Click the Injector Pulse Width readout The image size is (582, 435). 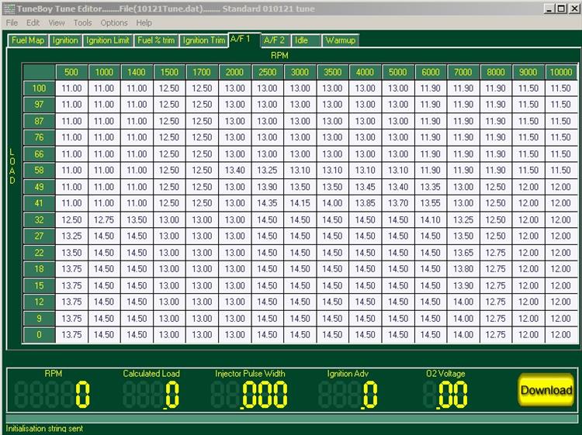(x=249, y=395)
